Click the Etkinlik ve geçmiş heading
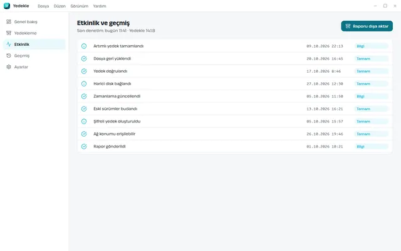401x251 pixels. pos(103,23)
